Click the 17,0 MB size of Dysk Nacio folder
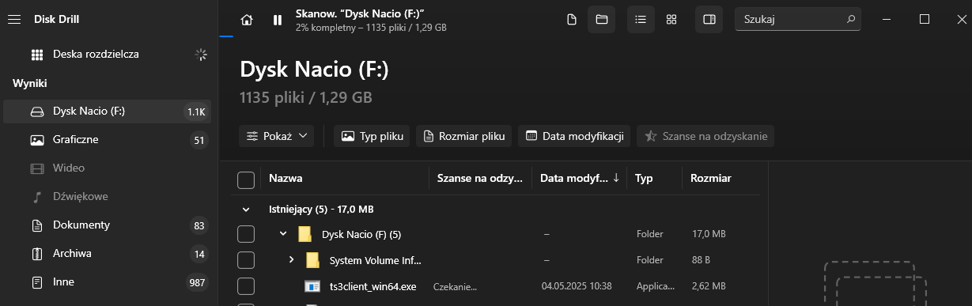This screenshot has height=306, width=972. click(709, 234)
